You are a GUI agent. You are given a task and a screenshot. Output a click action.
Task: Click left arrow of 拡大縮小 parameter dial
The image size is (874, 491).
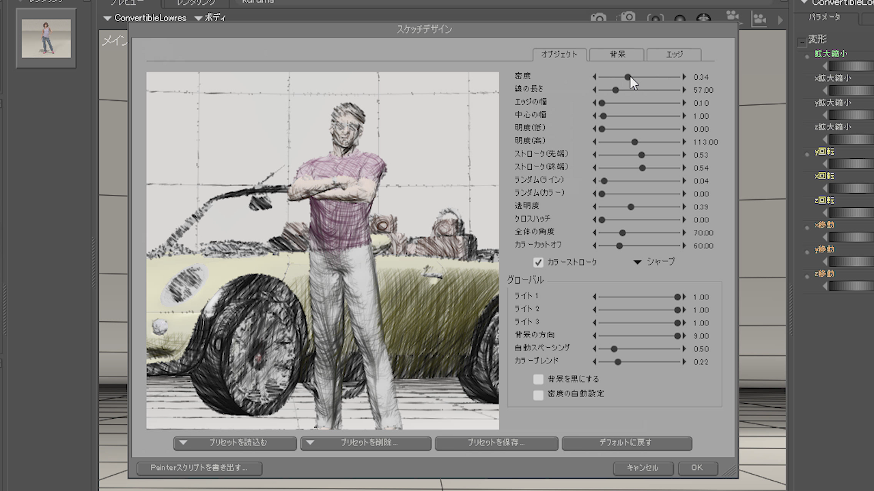coord(825,66)
